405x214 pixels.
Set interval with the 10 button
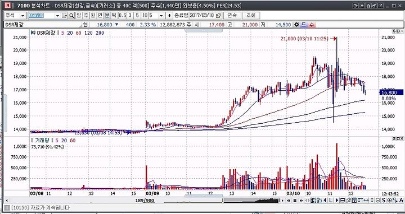pos(145,16)
